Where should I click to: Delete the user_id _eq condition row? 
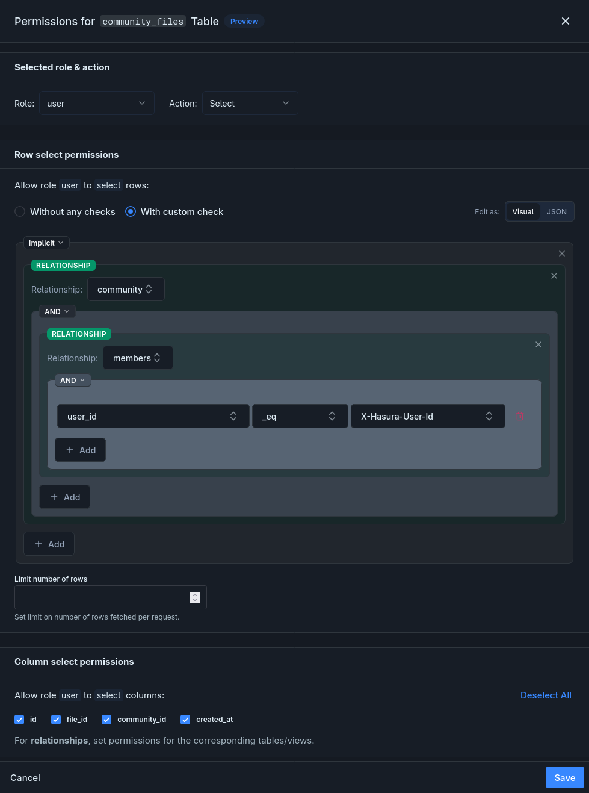click(520, 416)
